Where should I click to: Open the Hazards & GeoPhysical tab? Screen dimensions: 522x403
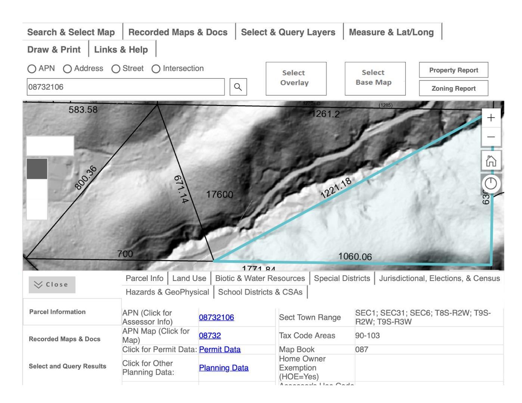point(167,292)
